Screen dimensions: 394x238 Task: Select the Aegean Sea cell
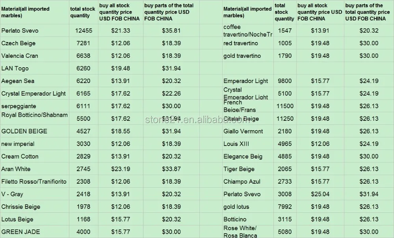tap(18, 81)
